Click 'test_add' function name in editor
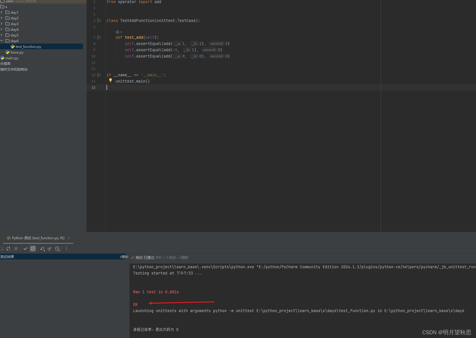The height and width of the screenshot is (338, 476). point(134,37)
